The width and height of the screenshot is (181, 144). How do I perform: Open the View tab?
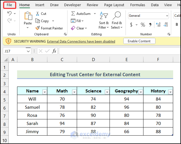168,5
